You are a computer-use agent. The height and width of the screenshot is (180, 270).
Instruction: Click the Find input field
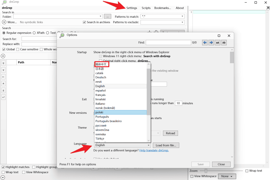pyautogui.click(x=168, y=43)
